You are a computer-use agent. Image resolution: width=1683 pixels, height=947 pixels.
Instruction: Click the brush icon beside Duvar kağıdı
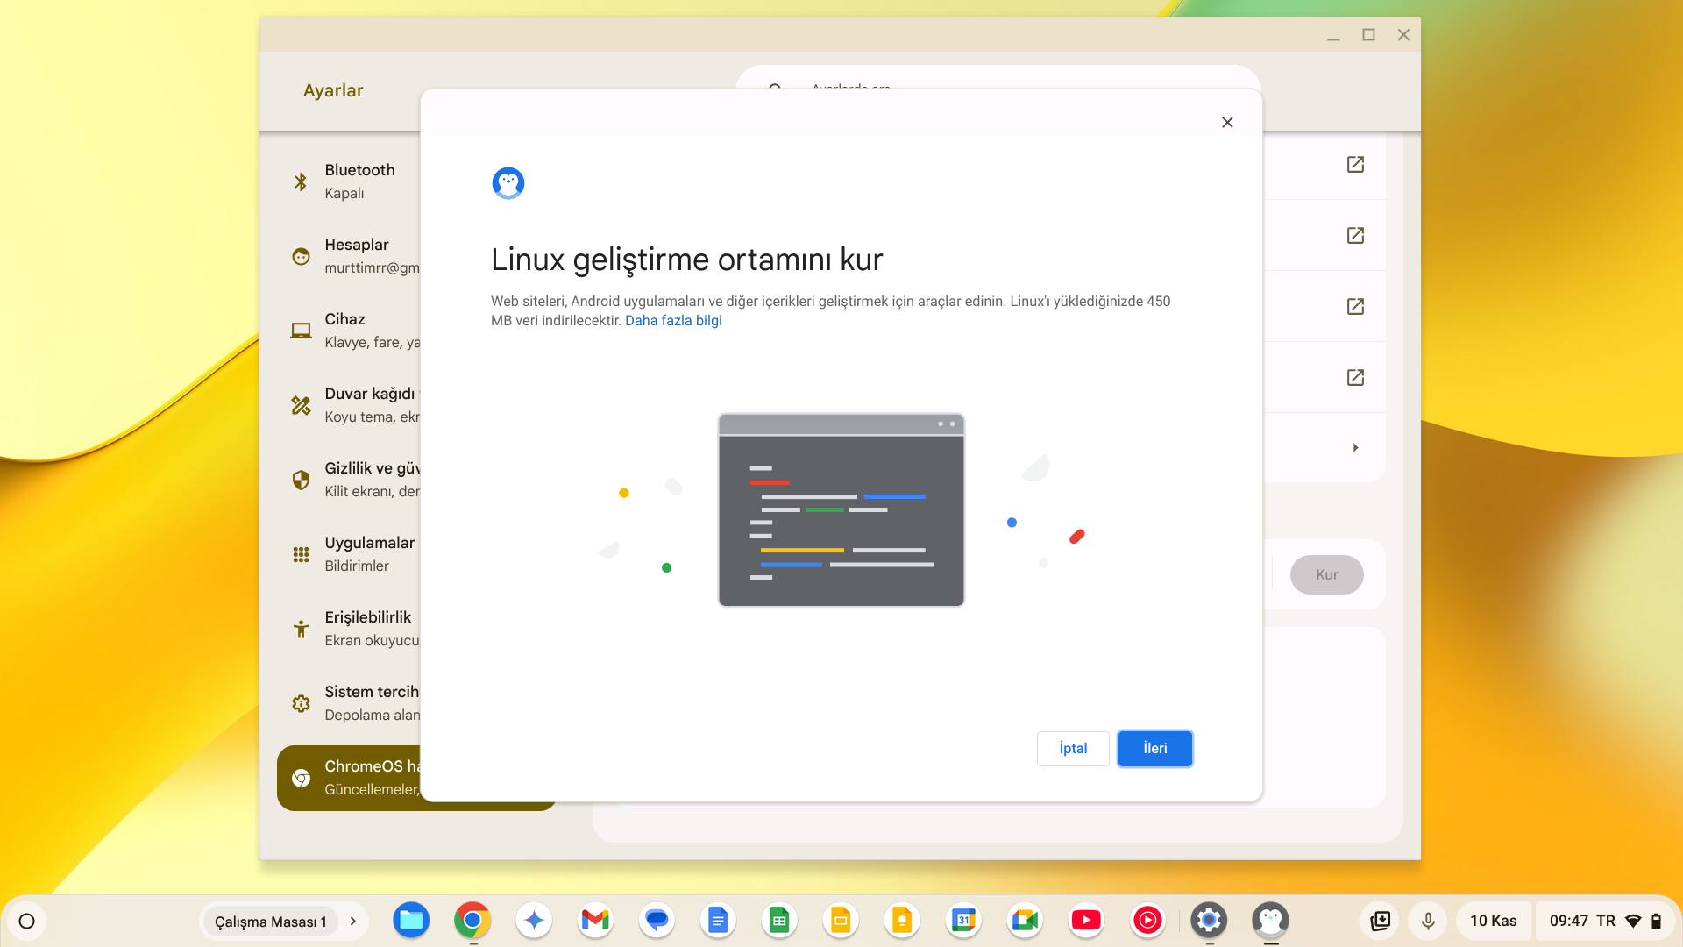[x=301, y=405]
